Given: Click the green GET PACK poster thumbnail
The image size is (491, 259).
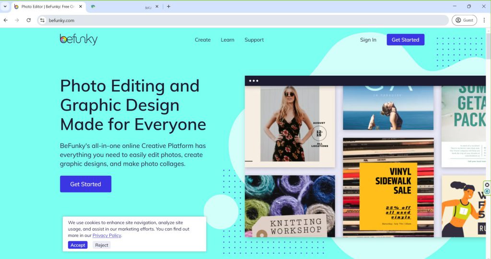Looking at the screenshot, I should click(x=464, y=126).
